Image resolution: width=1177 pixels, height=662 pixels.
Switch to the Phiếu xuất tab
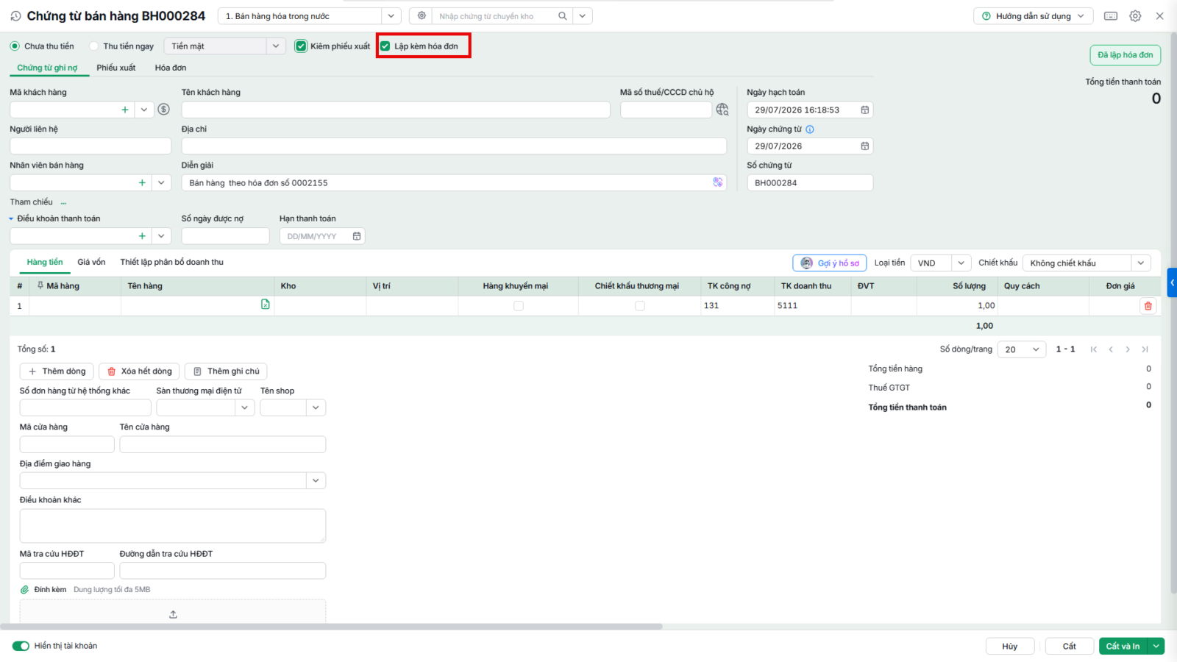116,68
